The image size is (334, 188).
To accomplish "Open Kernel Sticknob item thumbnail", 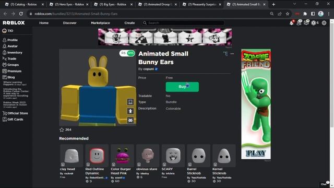I will [224, 156].
